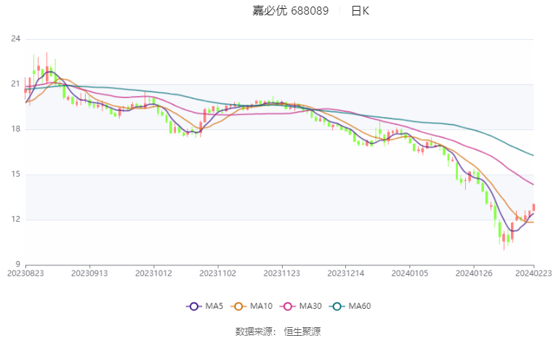The width and height of the screenshot is (556, 338).
Task: Click the 20240105 date axis label
Action: [x=410, y=273]
